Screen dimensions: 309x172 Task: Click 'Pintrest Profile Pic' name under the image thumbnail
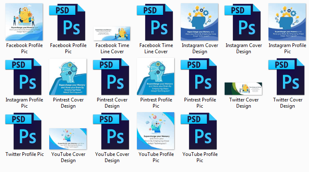click(156, 103)
